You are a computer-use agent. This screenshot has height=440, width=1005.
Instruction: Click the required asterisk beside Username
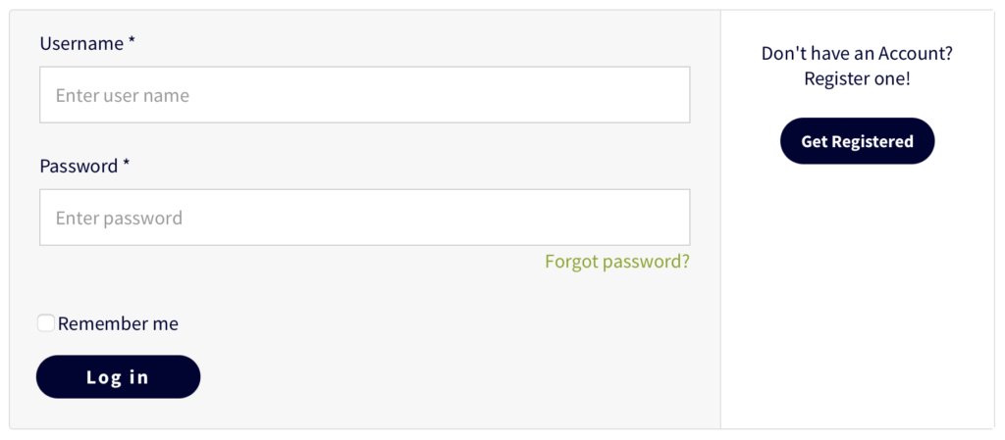(132, 44)
